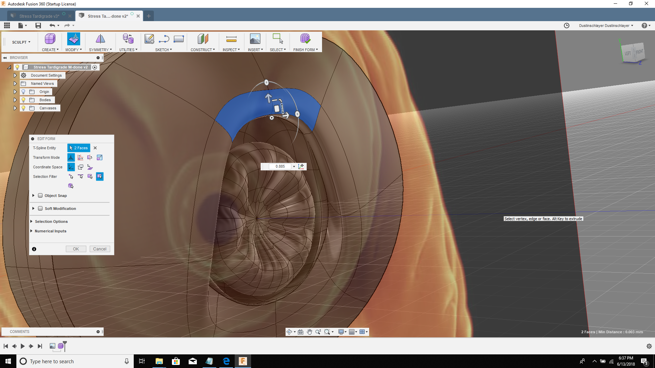Activate the root component radio button

(x=95, y=67)
